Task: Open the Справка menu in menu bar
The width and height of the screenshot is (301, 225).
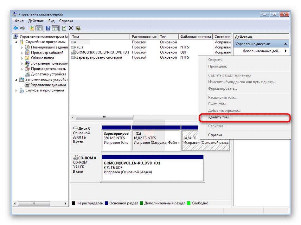Action: 66,21
